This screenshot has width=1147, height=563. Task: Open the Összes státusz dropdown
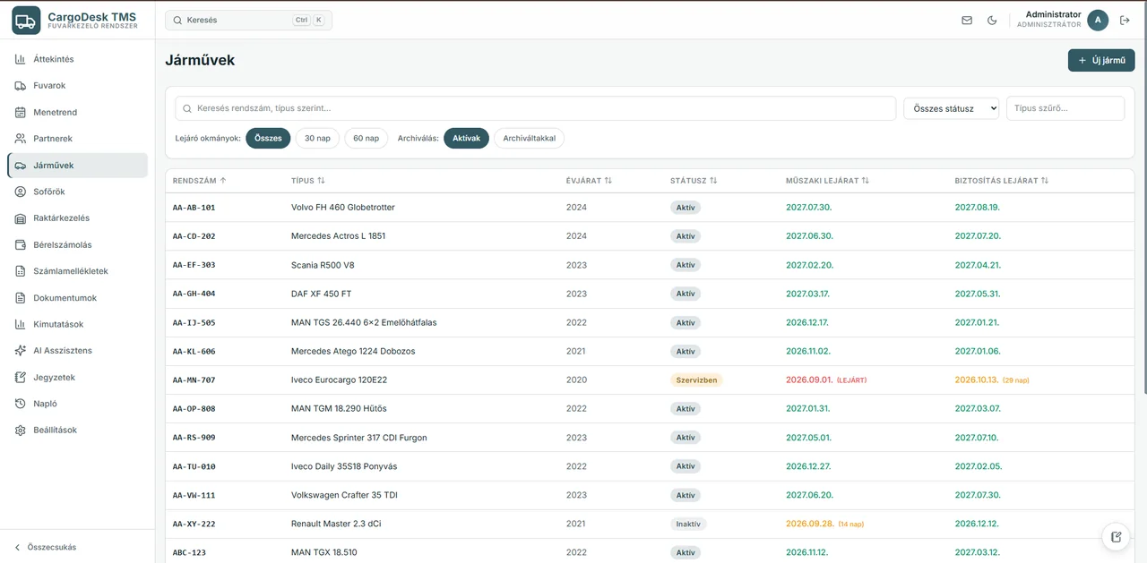pyautogui.click(x=951, y=108)
